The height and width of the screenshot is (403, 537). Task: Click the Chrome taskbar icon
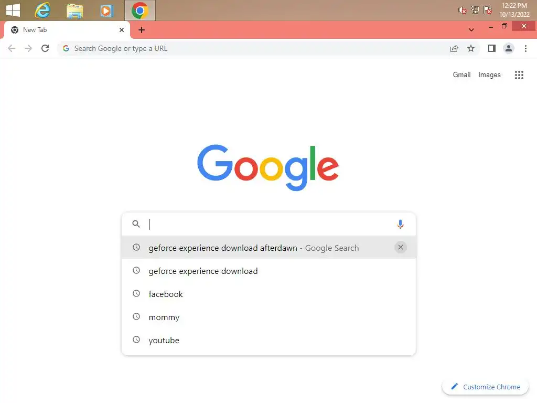click(x=139, y=10)
